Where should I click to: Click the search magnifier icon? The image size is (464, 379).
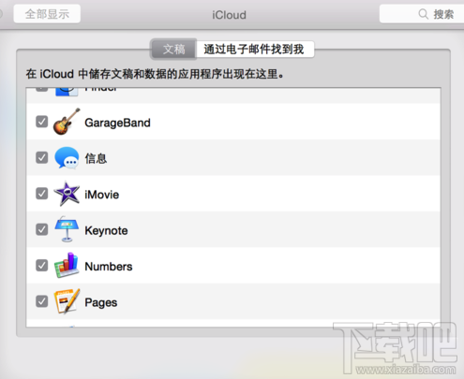pos(423,14)
